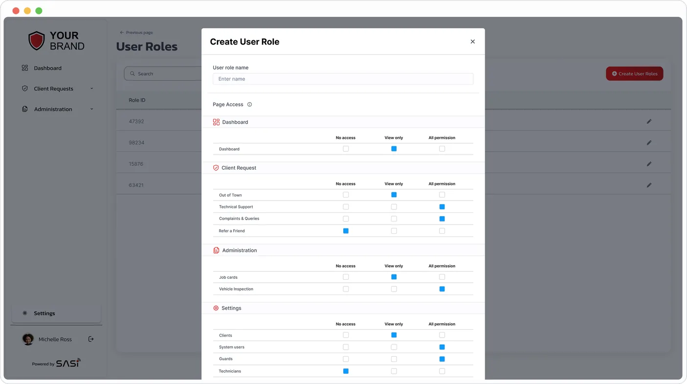Click the search magnifier icon
This screenshot has height=384, width=687.
click(133, 74)
